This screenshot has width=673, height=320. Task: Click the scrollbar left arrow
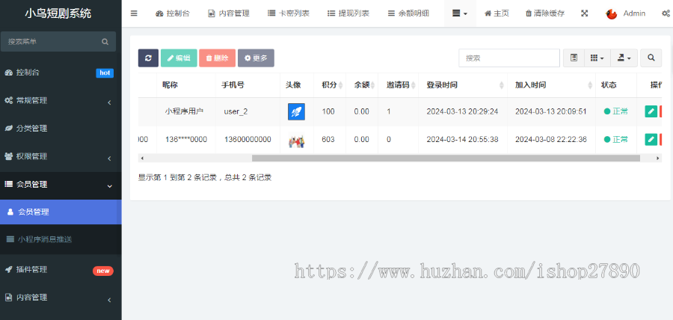click(x=141, y=158)
